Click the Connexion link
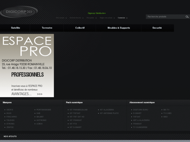 pyautogui.click(x=122, y=18)
